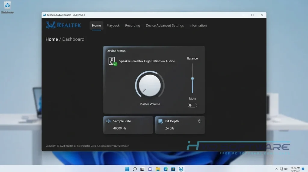Click the system tray volume icon

(286, 169)
